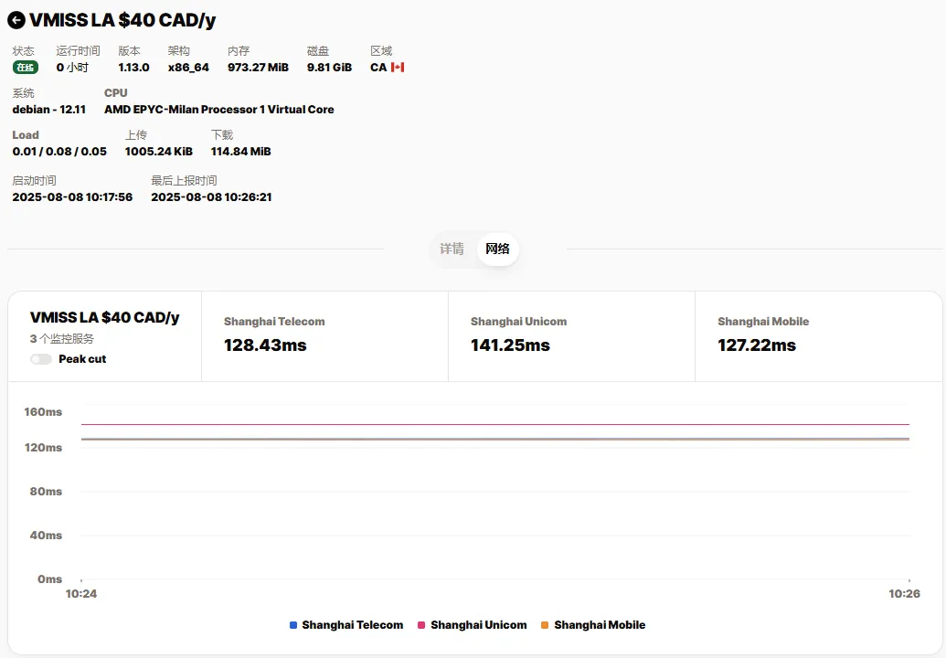
Task: Toggle the Peak cut switch
Action: [x=41, y=359]
